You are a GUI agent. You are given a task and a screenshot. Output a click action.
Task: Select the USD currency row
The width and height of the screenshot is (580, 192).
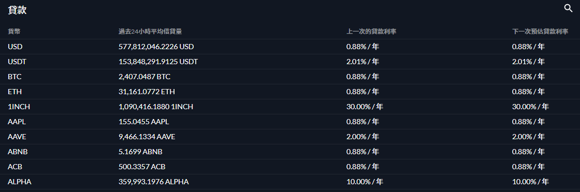[290, 47]
